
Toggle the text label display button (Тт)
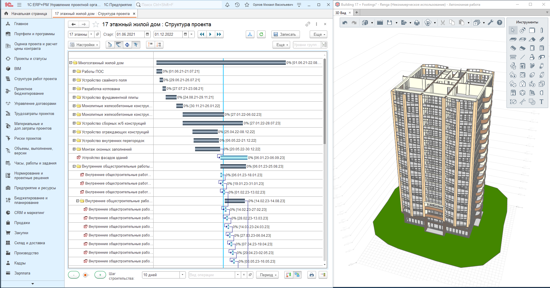pyautogui.click(x=136, y=45)
